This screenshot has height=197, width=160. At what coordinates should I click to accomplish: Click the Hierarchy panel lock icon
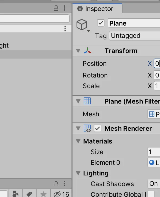pyautogui.click(x=56, y=8)
